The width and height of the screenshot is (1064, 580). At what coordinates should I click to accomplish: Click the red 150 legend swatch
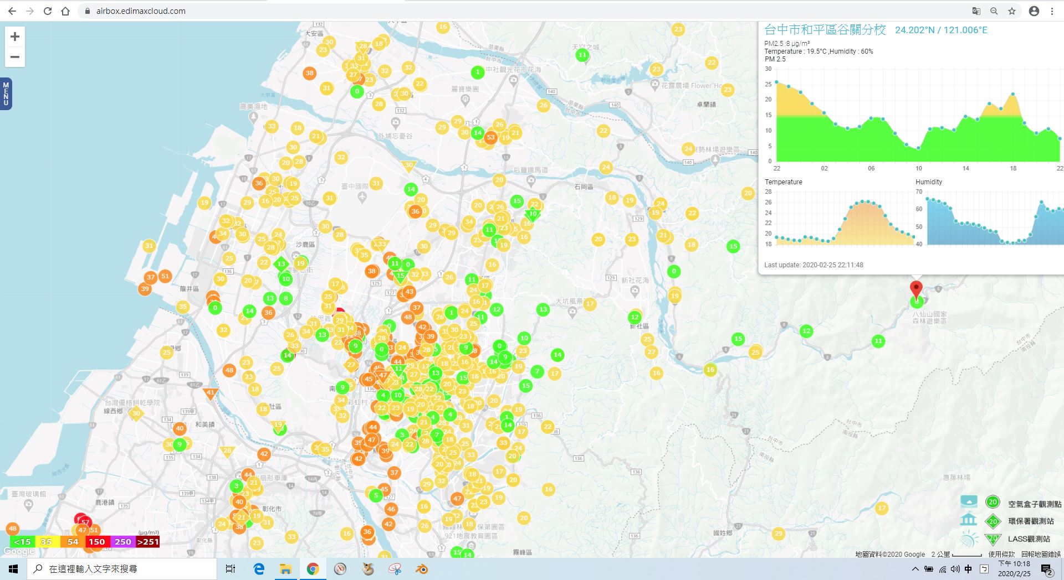(x=96, y=542)
